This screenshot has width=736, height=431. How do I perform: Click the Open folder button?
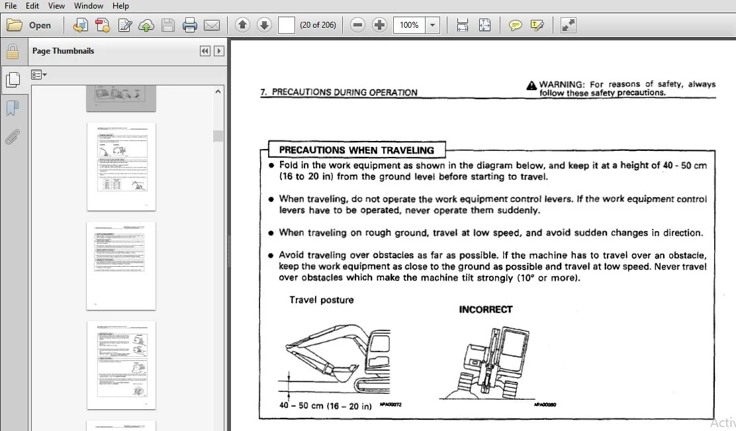coord(29,25)
